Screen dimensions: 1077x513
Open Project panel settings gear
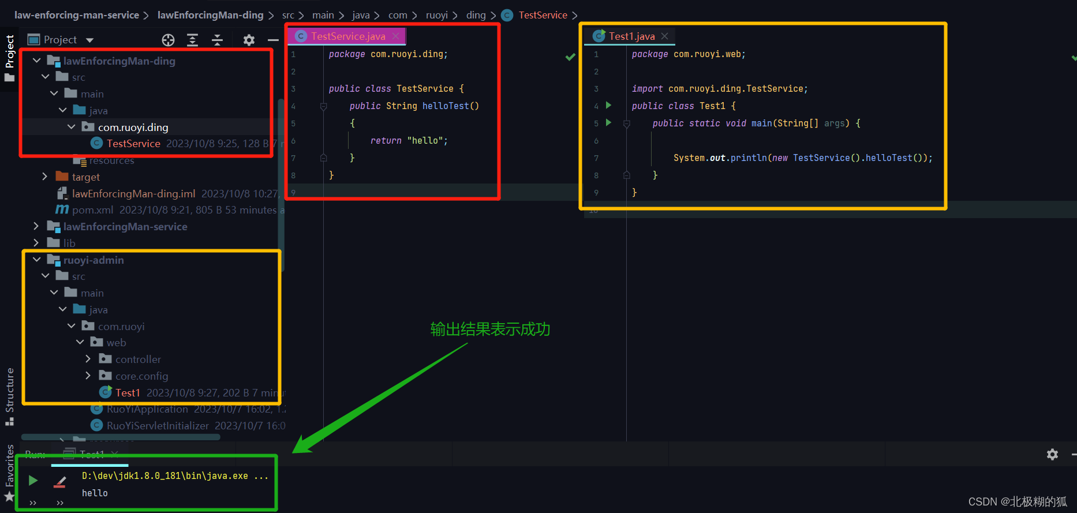tap(249, 40)
